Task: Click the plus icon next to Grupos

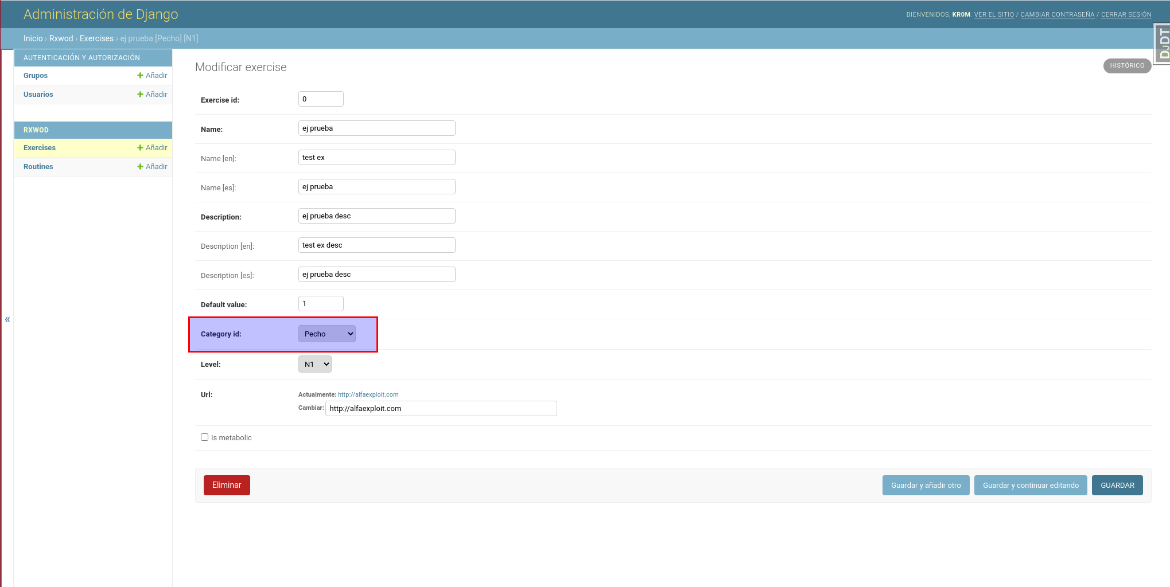Action: tap(140, 76)
